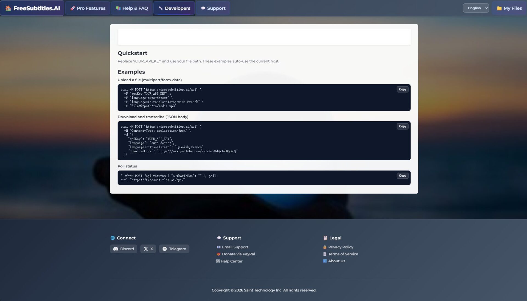The width and height of the screenshot is (527, 301).
Task: Click the empty white field above Quickstart
Action: pyautogui.click(x=264, y=37)
